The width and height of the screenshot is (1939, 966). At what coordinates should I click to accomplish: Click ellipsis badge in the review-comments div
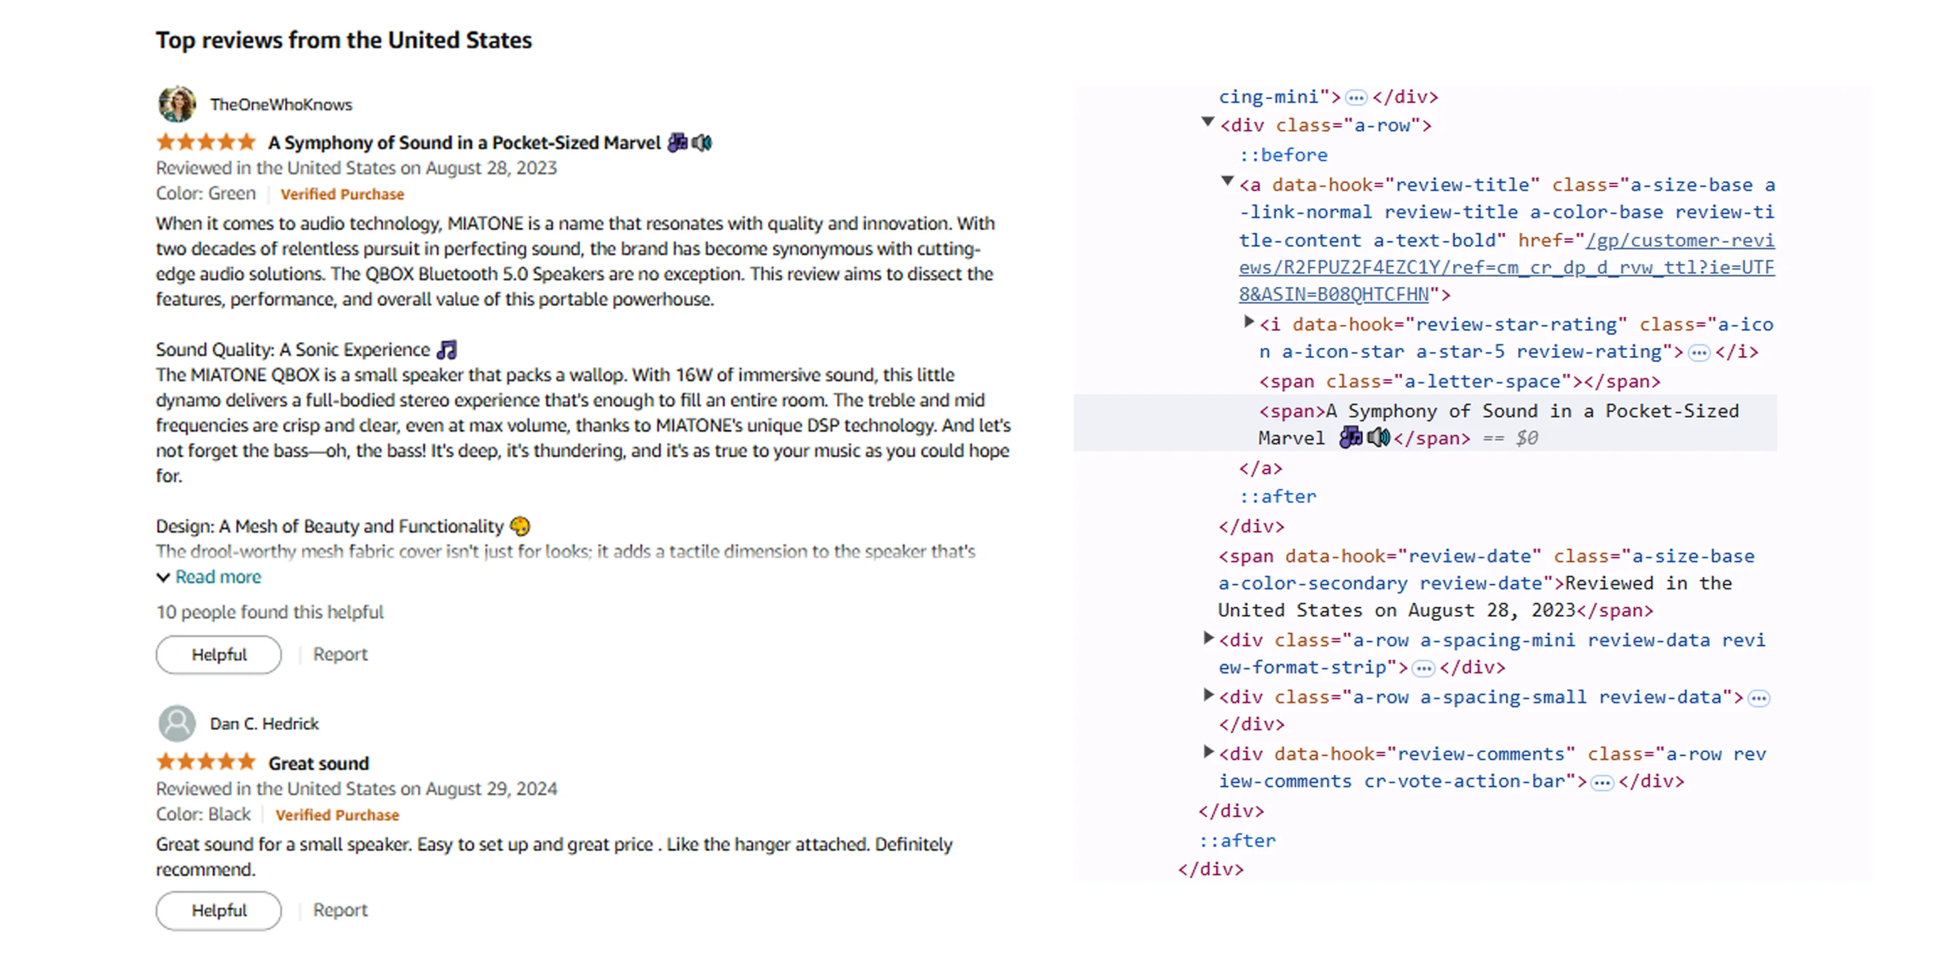(1602, 783)
